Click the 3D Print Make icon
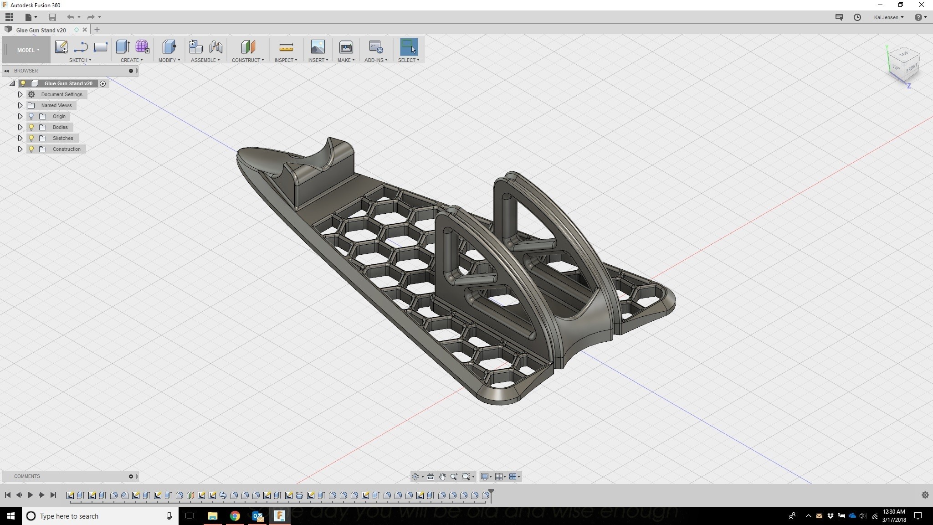 tap(346, 47)
